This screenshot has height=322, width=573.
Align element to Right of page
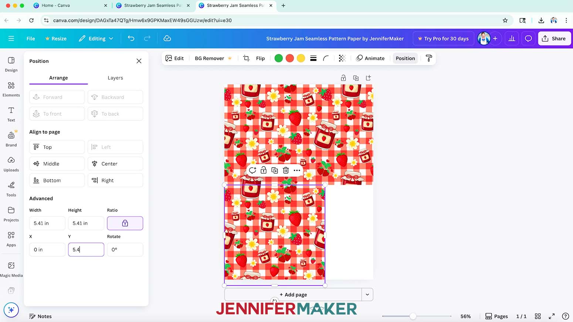(115, 180)
